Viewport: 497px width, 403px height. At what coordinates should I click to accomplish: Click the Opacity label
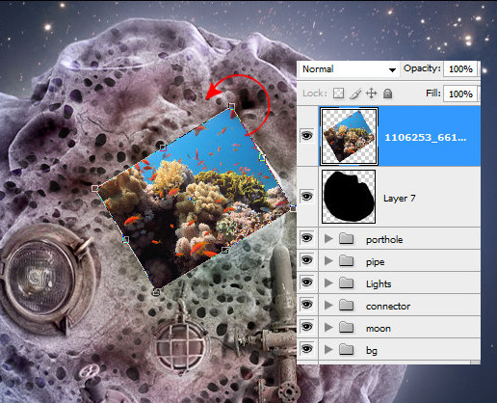[422, 68]
